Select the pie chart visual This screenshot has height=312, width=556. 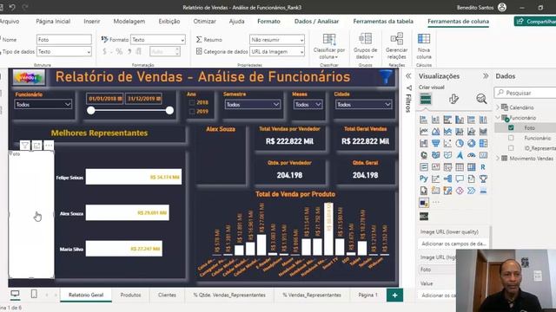click(460, 143)
